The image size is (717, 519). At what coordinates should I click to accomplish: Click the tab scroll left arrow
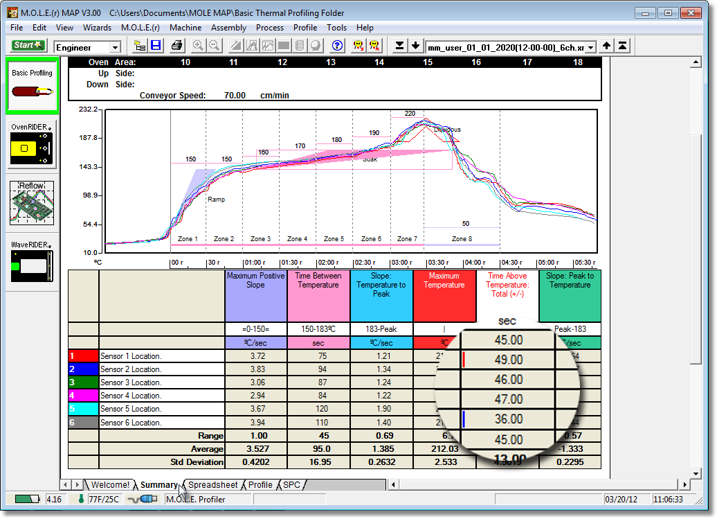[65, 484]
